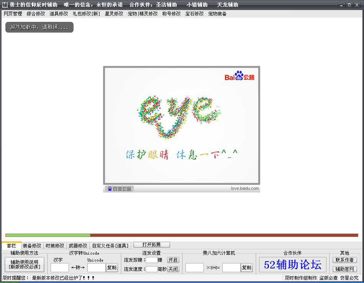Click the 连发设置 group label
The height and width of the screenshot is (283, 364).
point(151,253)
